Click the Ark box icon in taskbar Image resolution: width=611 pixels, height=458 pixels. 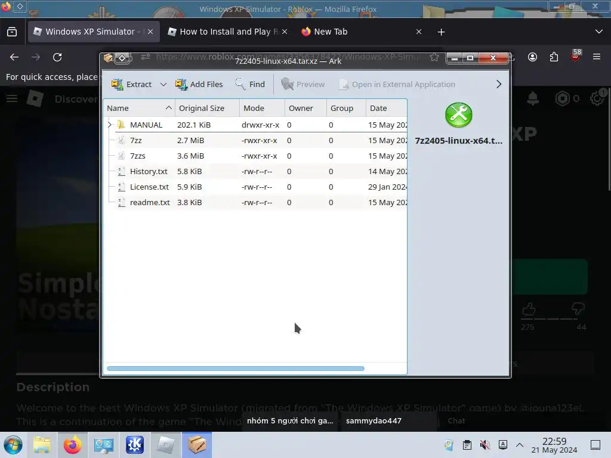click(x=197, y=445)
